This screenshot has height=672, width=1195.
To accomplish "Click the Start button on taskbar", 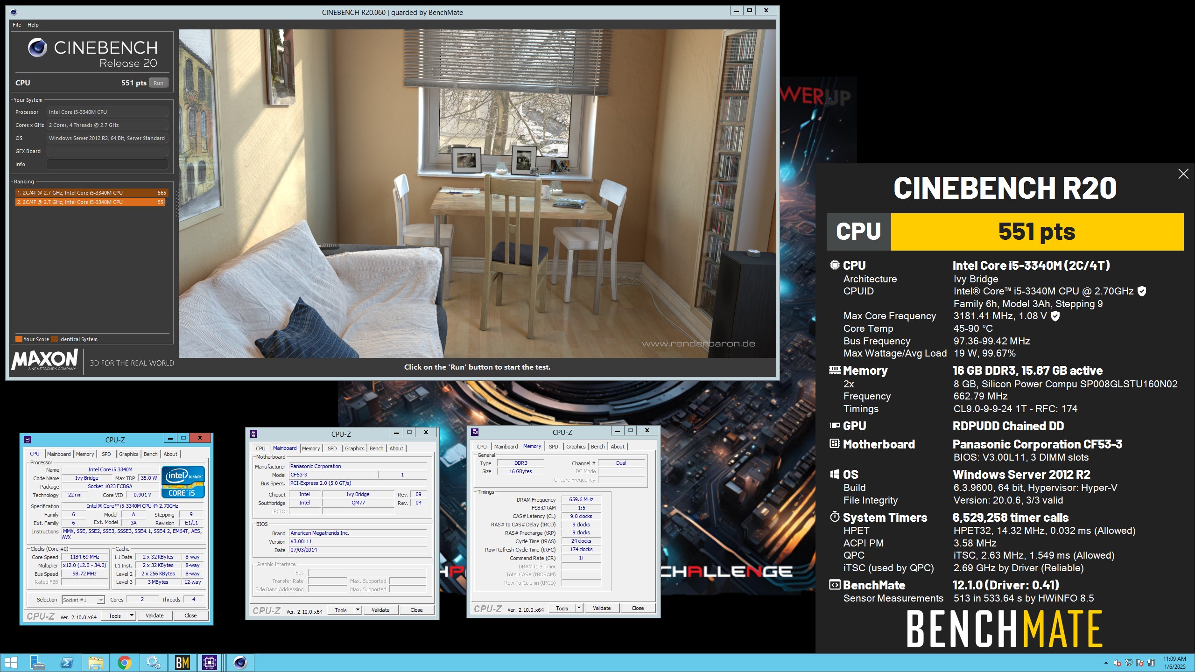I will tap(10, 663).
